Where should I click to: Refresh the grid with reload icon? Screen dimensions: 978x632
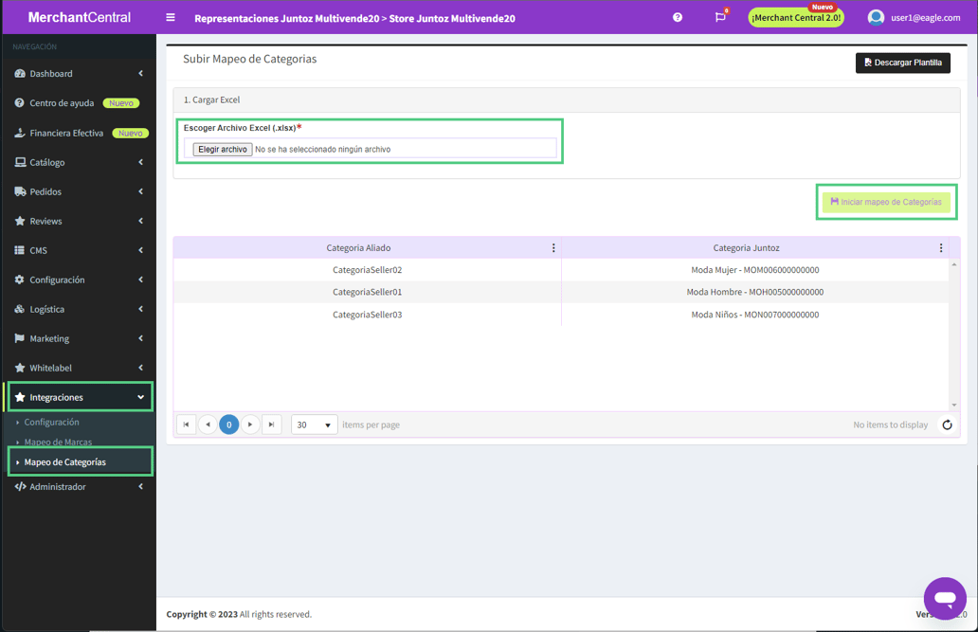click(947, 424)
